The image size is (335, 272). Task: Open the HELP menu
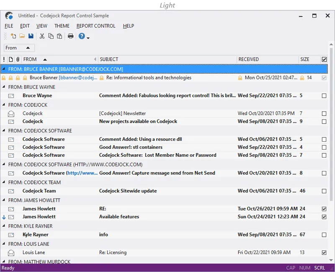[129, 26]
